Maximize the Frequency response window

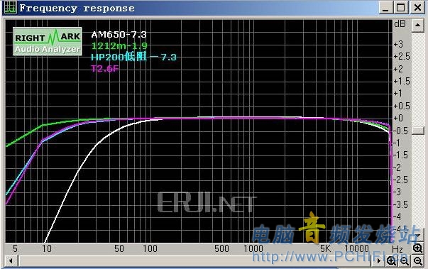(401, 7)
